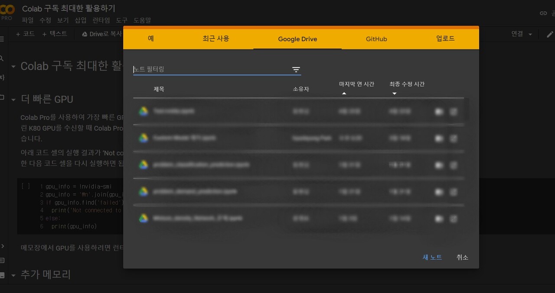The height and width of the screenshot is (293, 555).
Task: Open the 파일 menu
Action: (x=27, y=20)
